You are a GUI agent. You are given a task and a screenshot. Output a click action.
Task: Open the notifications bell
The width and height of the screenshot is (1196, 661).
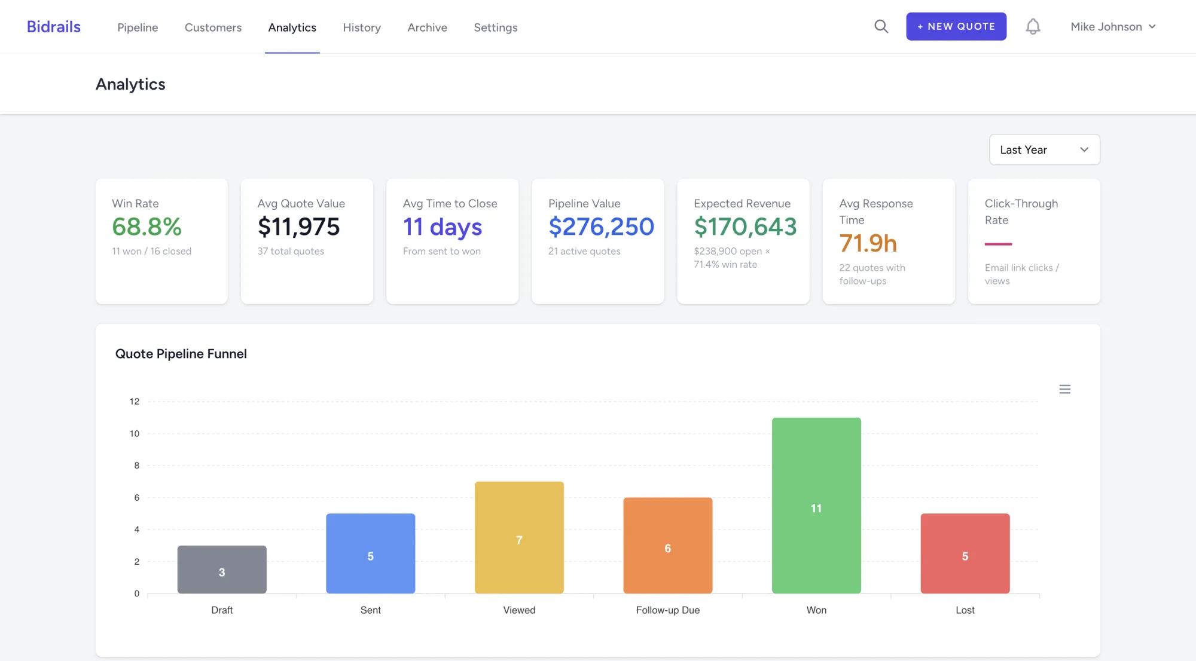click(x=1033, y=26)
